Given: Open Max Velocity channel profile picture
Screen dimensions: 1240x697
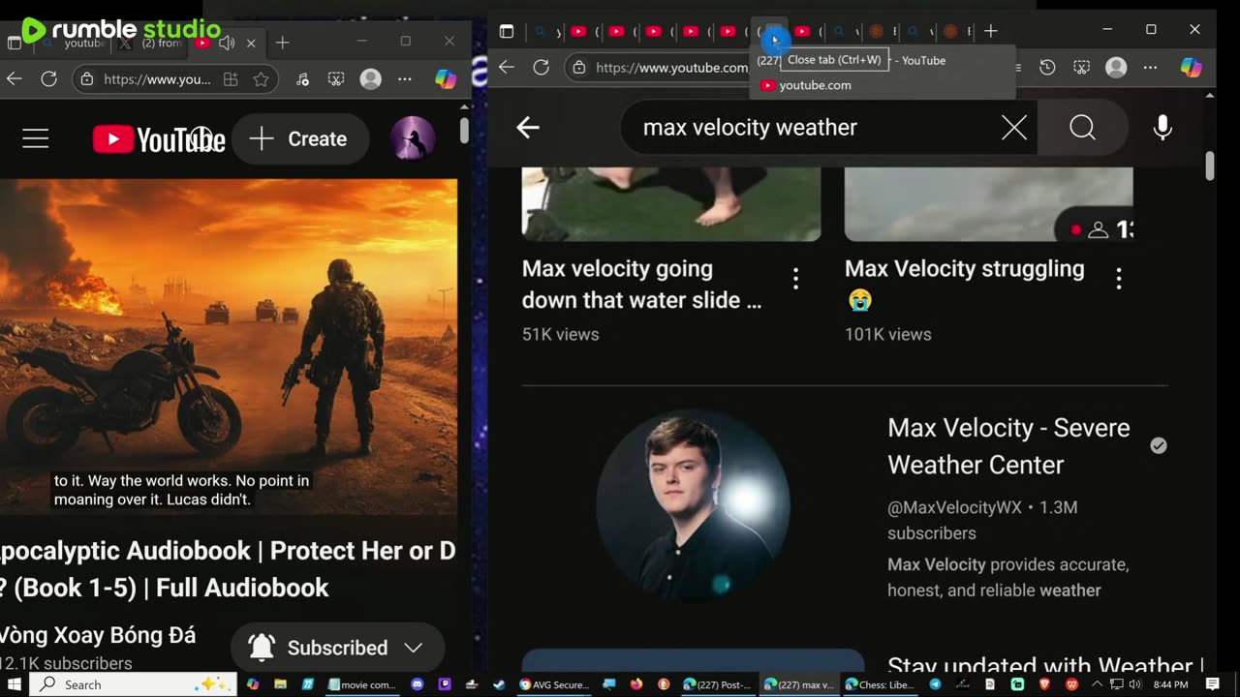Looking at the screenshot, I should (694, 505).
